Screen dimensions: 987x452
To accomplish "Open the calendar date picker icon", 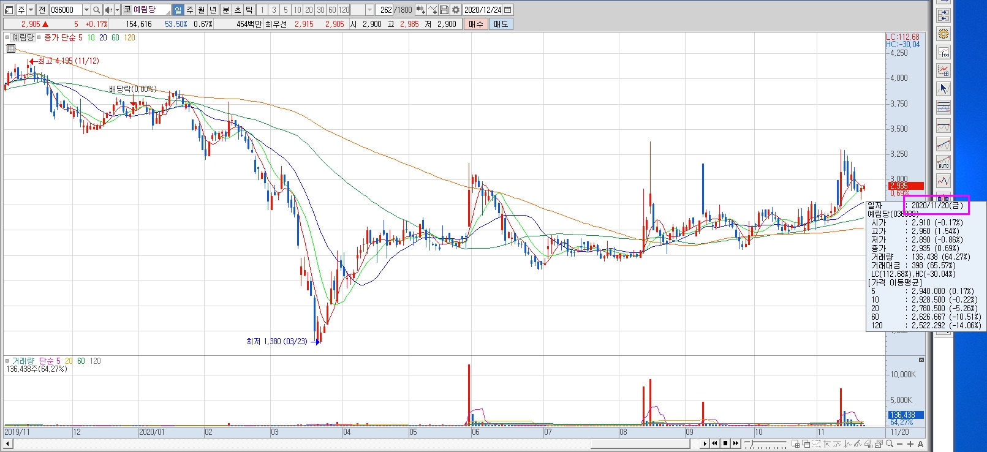I will point(508,10).
